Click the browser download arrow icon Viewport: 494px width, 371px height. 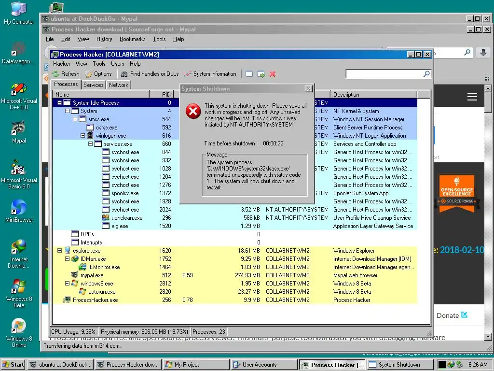[483, 52]
